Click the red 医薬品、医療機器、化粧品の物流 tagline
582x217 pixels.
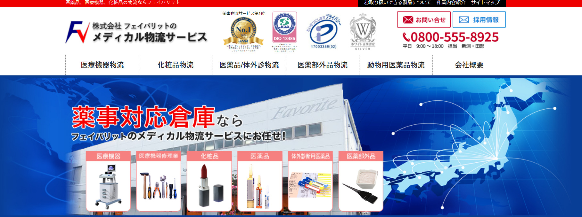tap(123, 3)
